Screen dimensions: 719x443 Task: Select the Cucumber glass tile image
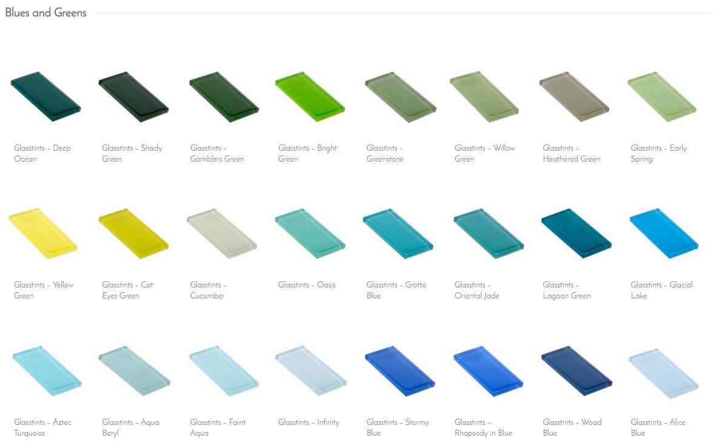[x=222, y=234]
